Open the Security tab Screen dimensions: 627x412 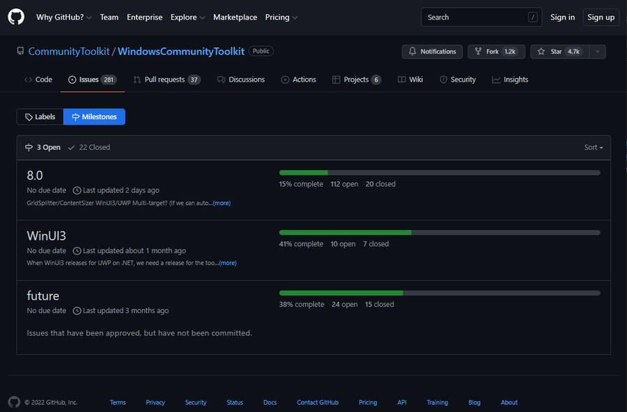458,79
